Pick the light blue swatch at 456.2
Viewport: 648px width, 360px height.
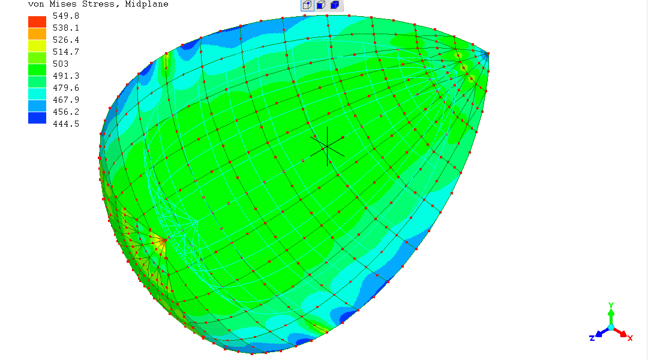tap(37, 106)
